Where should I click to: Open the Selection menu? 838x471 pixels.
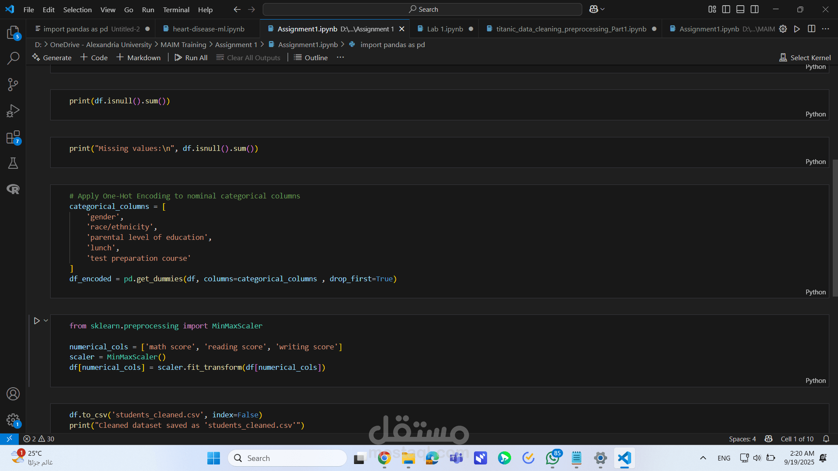pyautogui.click(x=77, y=10)
